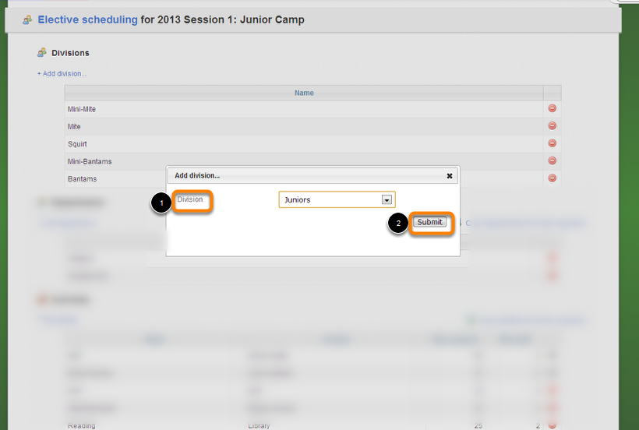Open the Elective scheduling link
Image resolution: width=639 pixels, height=430 pixels.
[87, 19]
